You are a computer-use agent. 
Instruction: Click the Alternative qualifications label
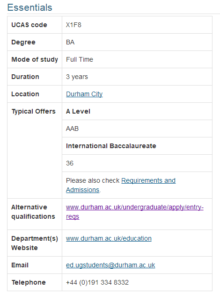33,212
